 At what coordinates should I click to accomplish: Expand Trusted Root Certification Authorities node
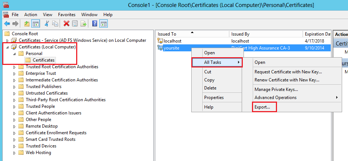(15, 67)
